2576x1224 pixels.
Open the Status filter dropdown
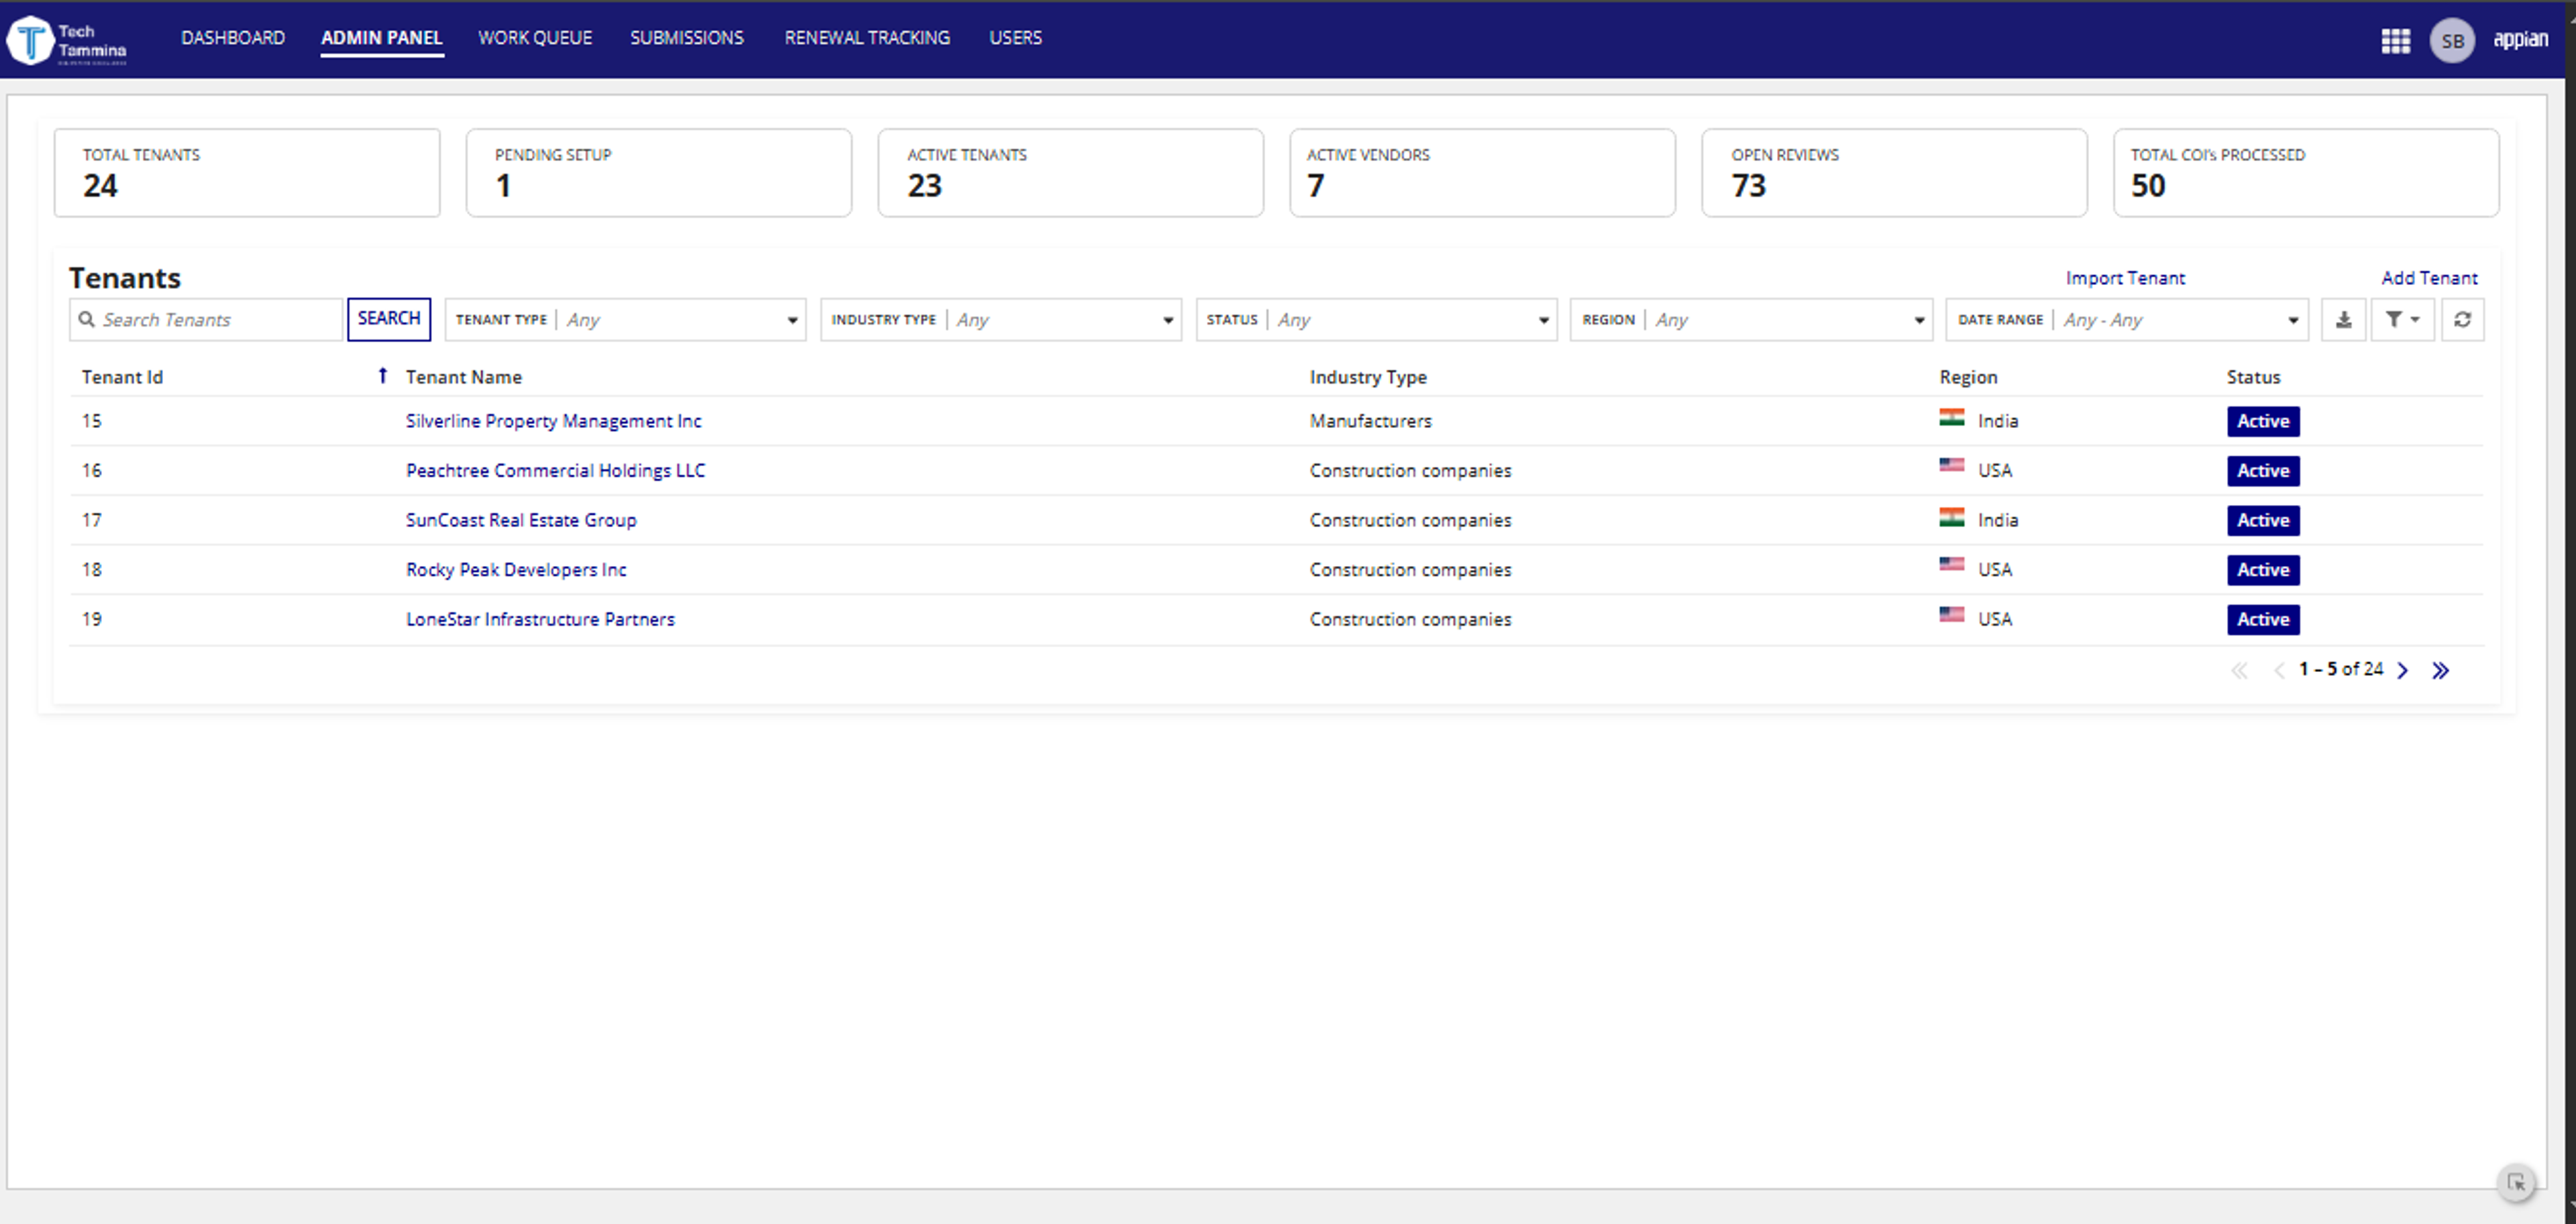[1376, 319]
